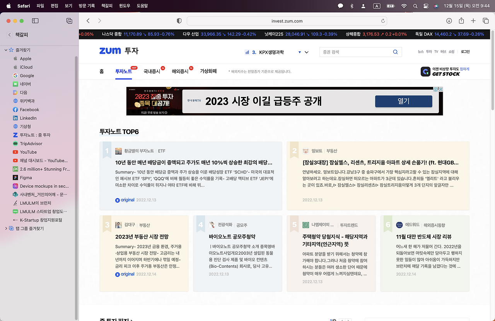Collapse the 즐겨찾기 bookmarks folder

tap(6, 50)
